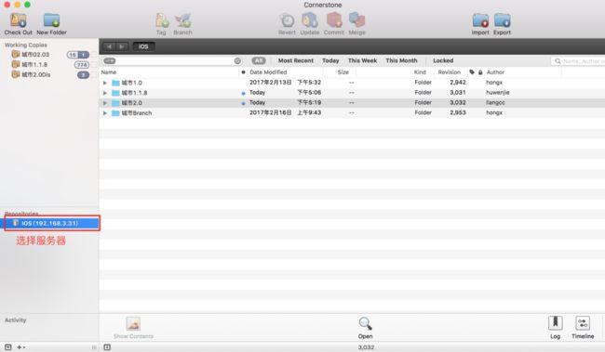Image resolution: width=605 pixels, height=352 pixels.
Task: Expand the 城市Branch folder
Action: pyautogui.click(x=104, y=112)
